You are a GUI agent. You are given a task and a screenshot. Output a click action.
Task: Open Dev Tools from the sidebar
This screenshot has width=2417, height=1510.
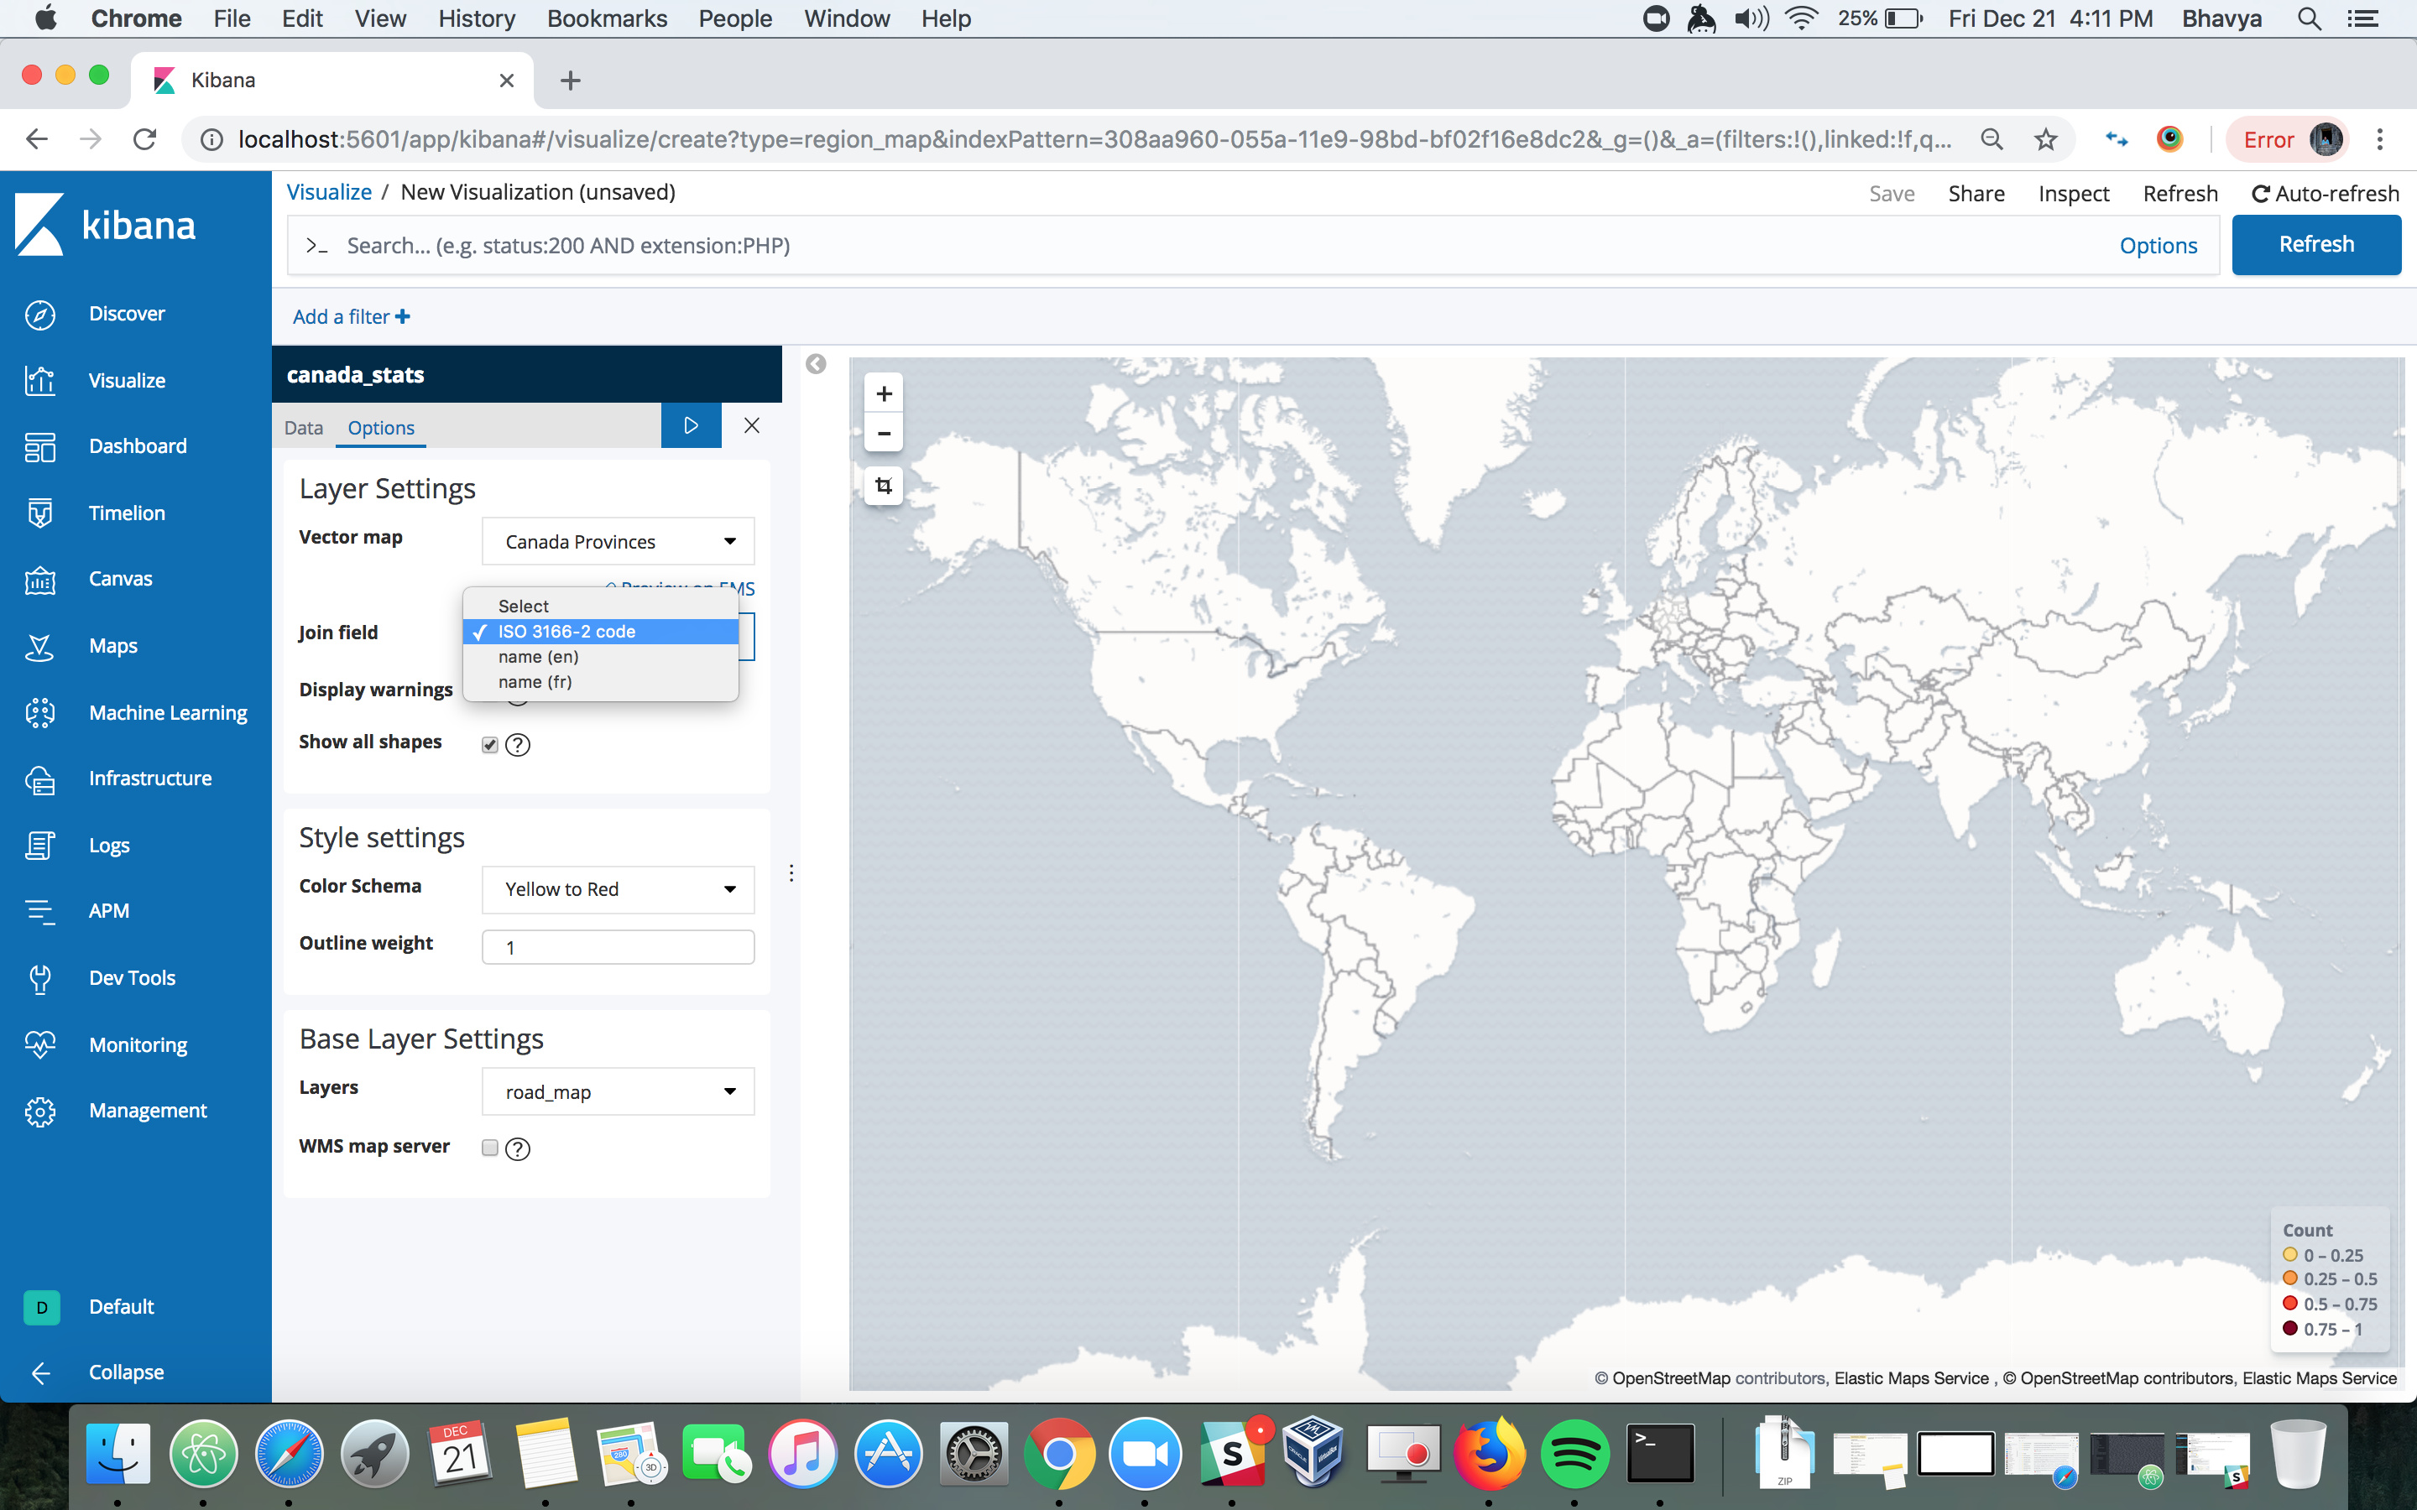point(132,977)
